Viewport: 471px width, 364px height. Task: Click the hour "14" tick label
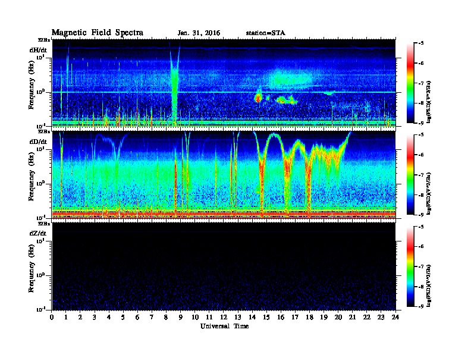click(x=252, y=318)
